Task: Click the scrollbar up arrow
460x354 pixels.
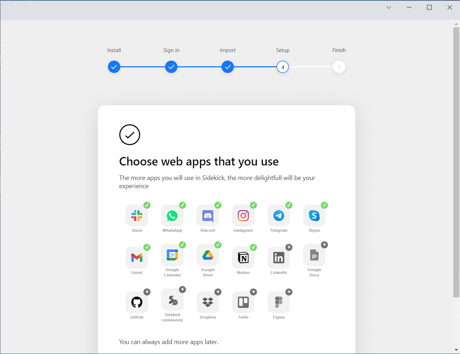Action: (x=456, y=24)
